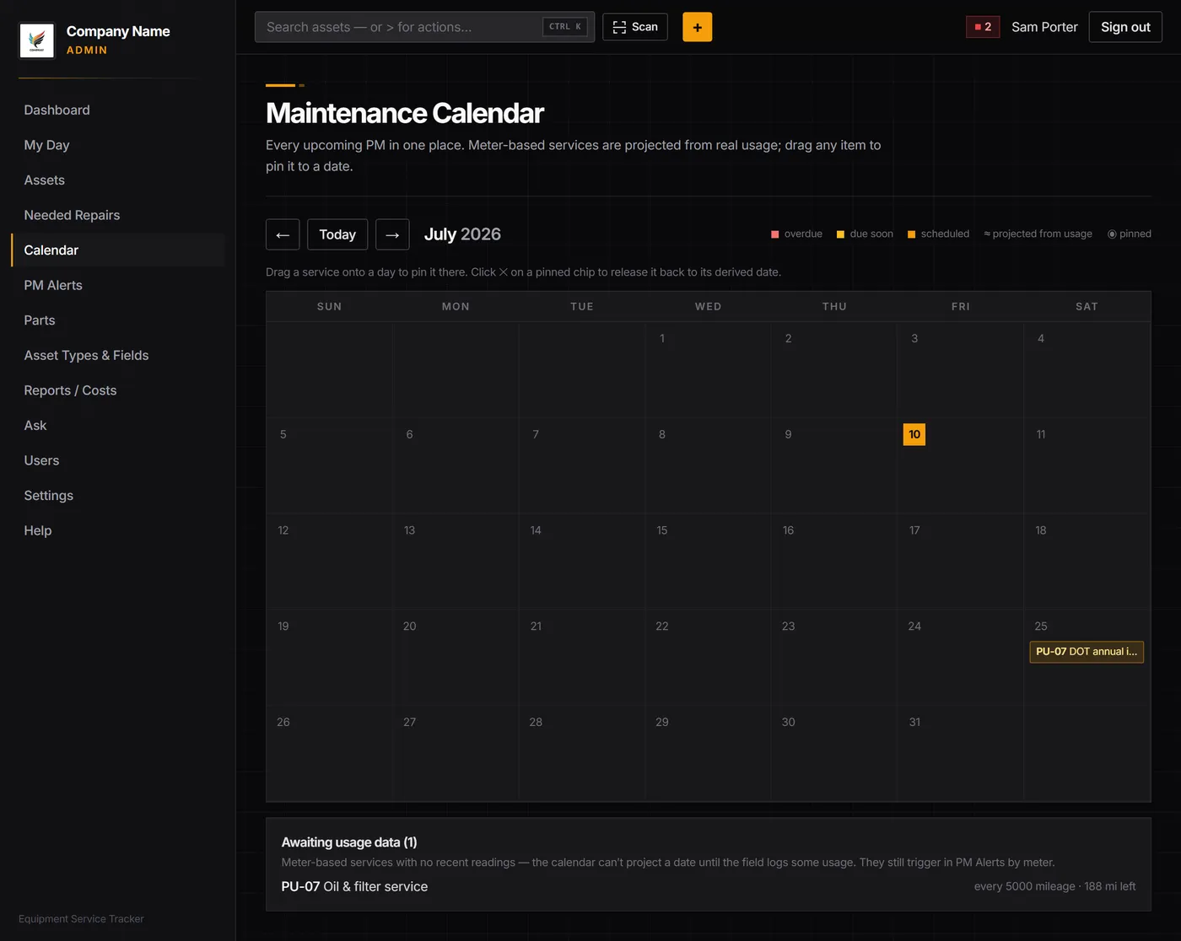1181x941 pixels.
Task: Click the July 2026 month heading
Action: tap(462, 234)
